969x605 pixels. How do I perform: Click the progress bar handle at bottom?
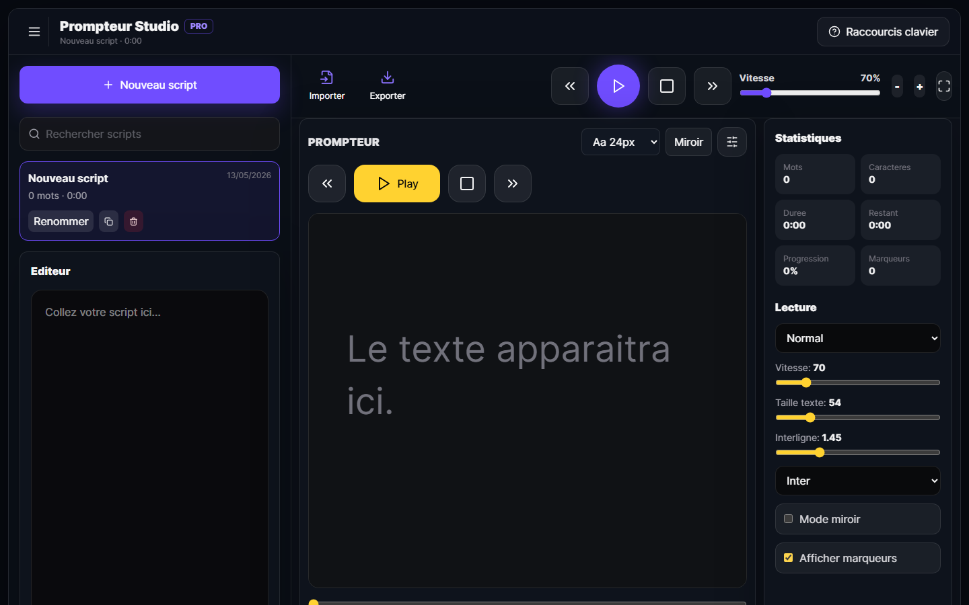point(314,603)
